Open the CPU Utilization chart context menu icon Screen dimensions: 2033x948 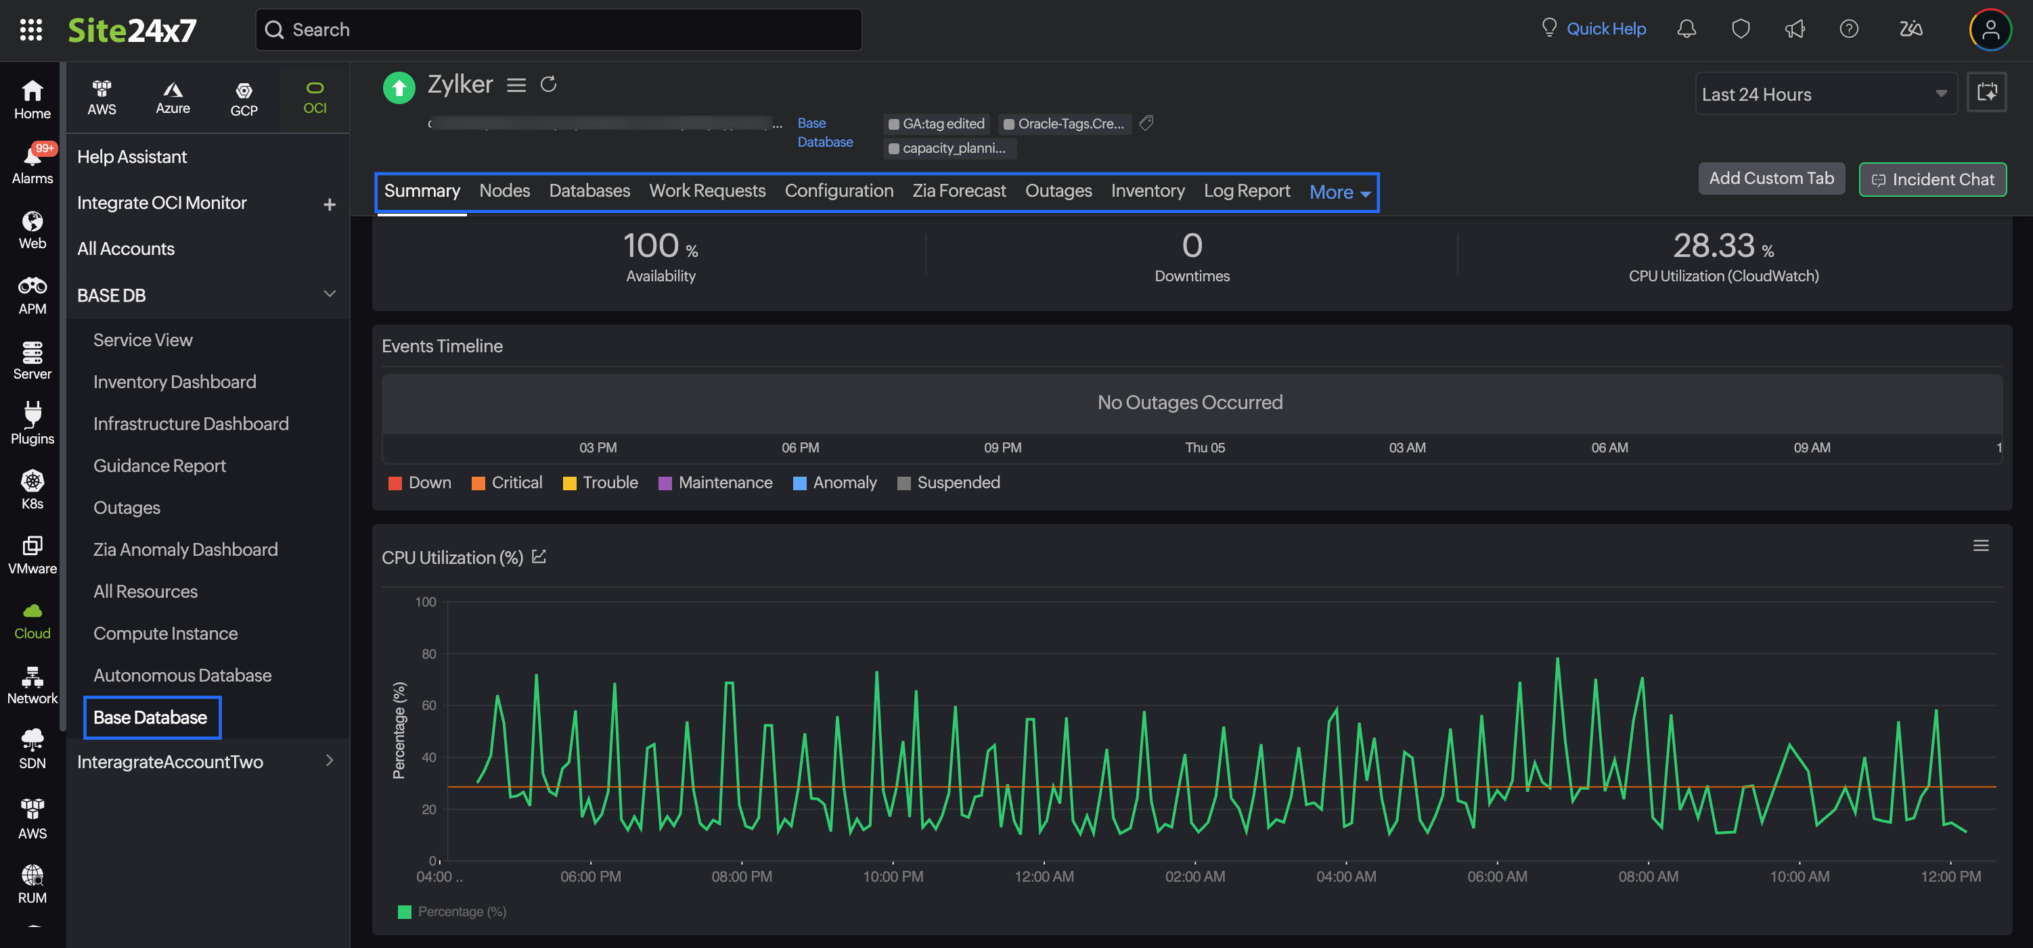pos(1981,545)
